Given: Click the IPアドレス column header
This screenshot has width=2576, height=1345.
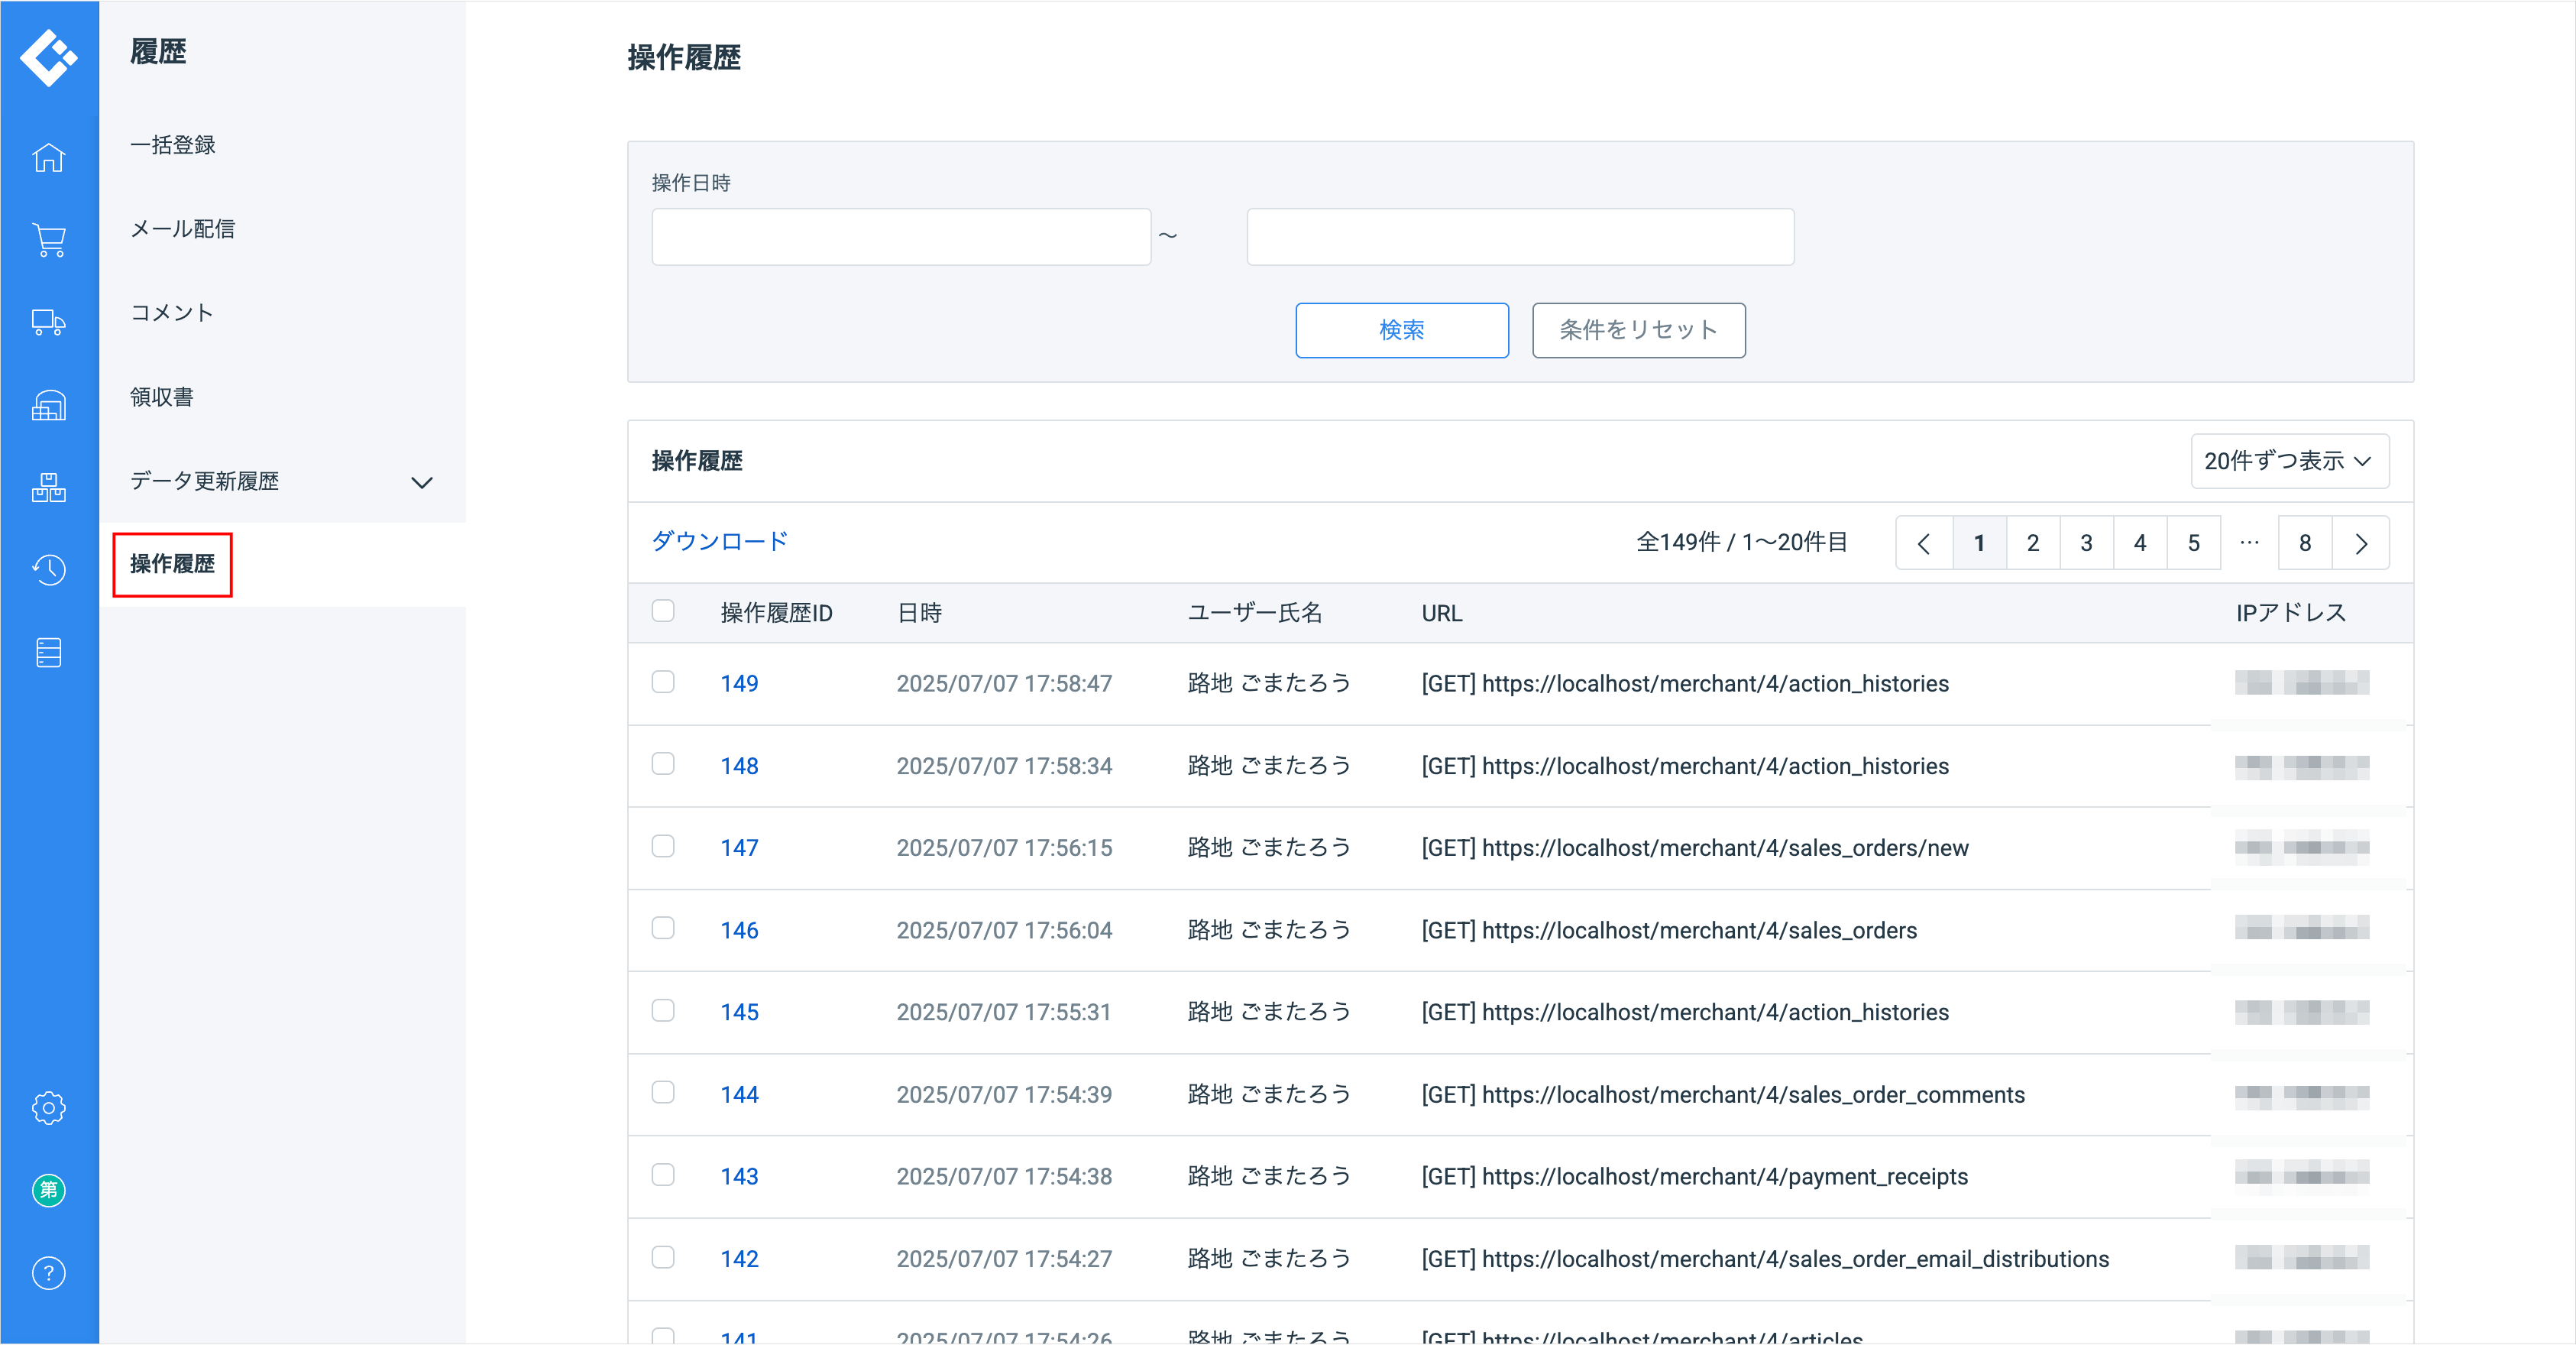Looking at the screenshot, I should point(2291,613).
